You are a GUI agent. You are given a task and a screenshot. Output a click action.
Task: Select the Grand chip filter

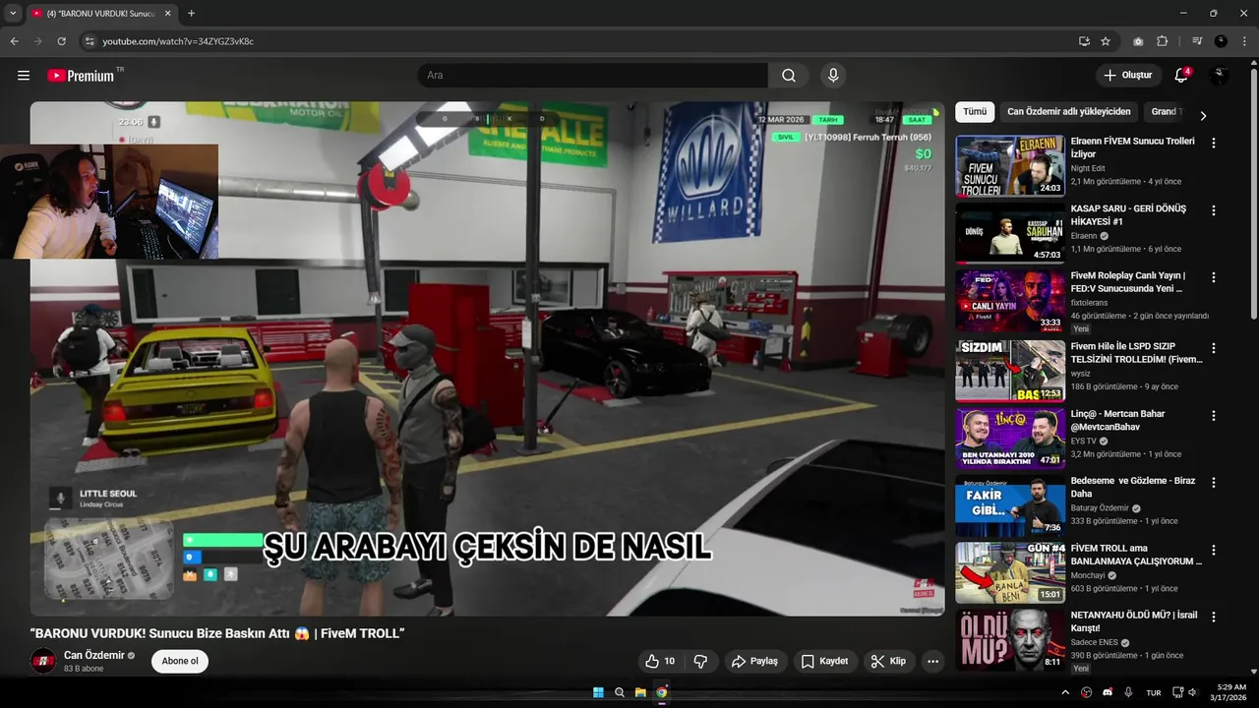(1165, 112)
